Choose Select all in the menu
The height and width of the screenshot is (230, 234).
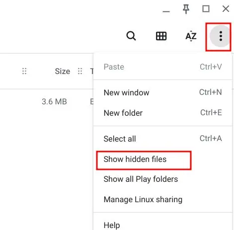point(162,139)
